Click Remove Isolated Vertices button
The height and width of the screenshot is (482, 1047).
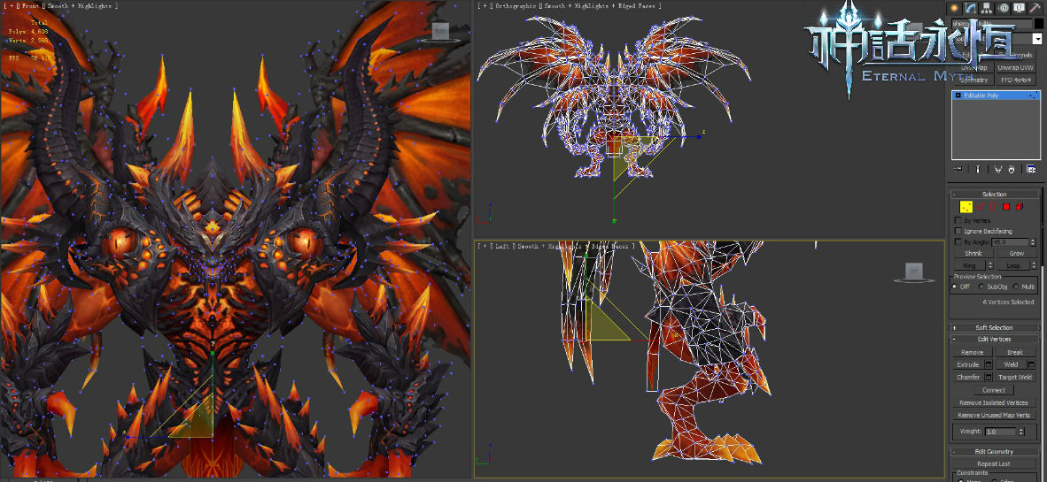click(994, 402)
